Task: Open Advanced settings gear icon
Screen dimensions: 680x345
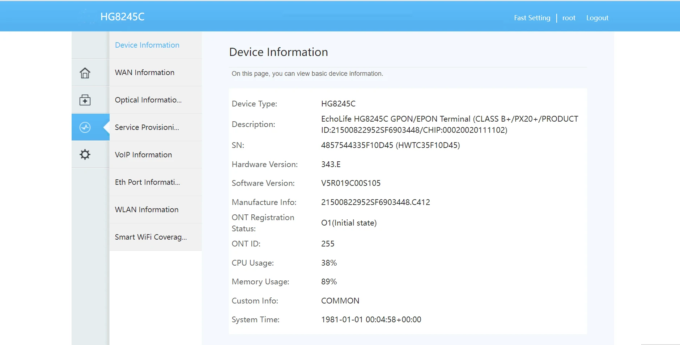Action: click(x=85, y=154)
